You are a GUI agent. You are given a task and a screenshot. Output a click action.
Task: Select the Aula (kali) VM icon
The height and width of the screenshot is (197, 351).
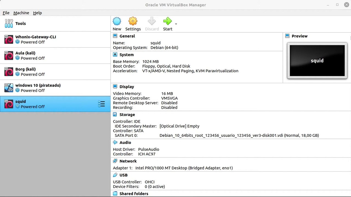coord(9,56)
